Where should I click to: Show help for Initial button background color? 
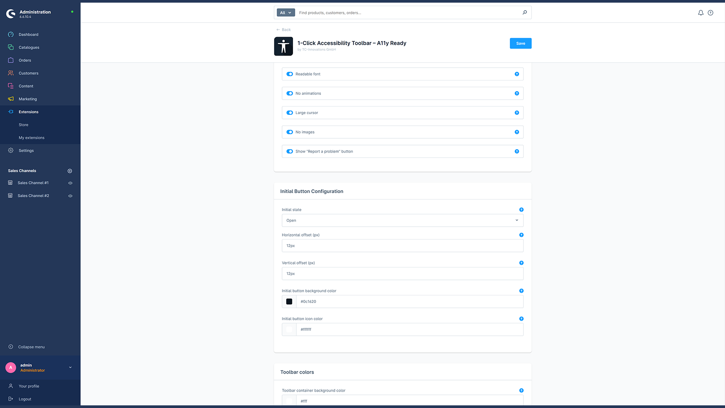click(521, 291)
